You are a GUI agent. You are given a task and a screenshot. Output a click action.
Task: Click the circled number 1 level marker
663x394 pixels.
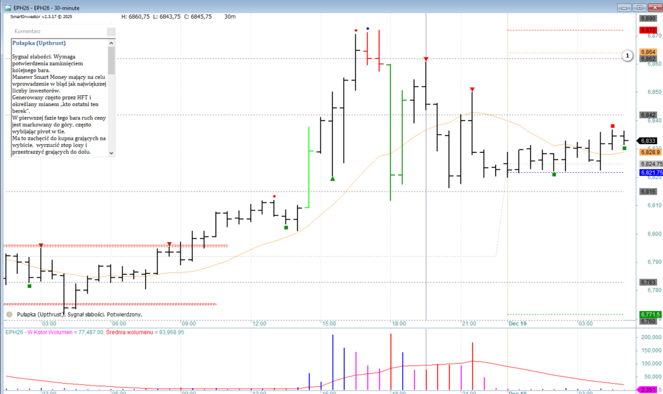[627, 56]
